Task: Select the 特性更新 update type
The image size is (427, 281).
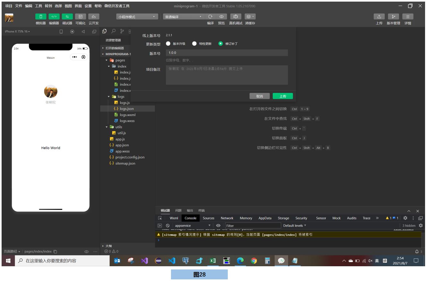Action: click(194, 44)
